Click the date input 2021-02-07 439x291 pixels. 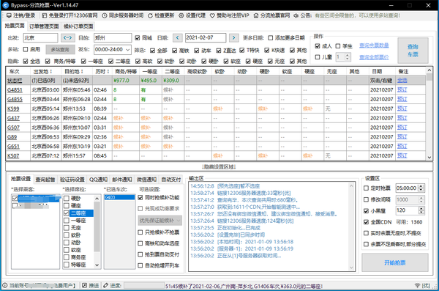pos(206,37)
